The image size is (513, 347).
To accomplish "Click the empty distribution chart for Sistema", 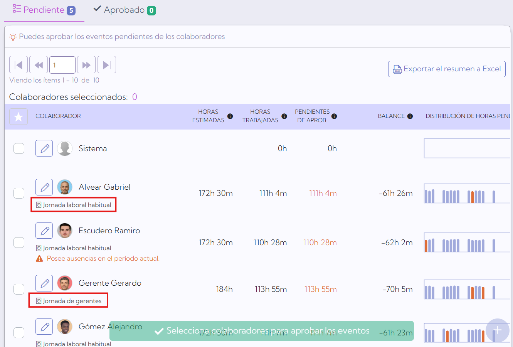I will 467,148.
